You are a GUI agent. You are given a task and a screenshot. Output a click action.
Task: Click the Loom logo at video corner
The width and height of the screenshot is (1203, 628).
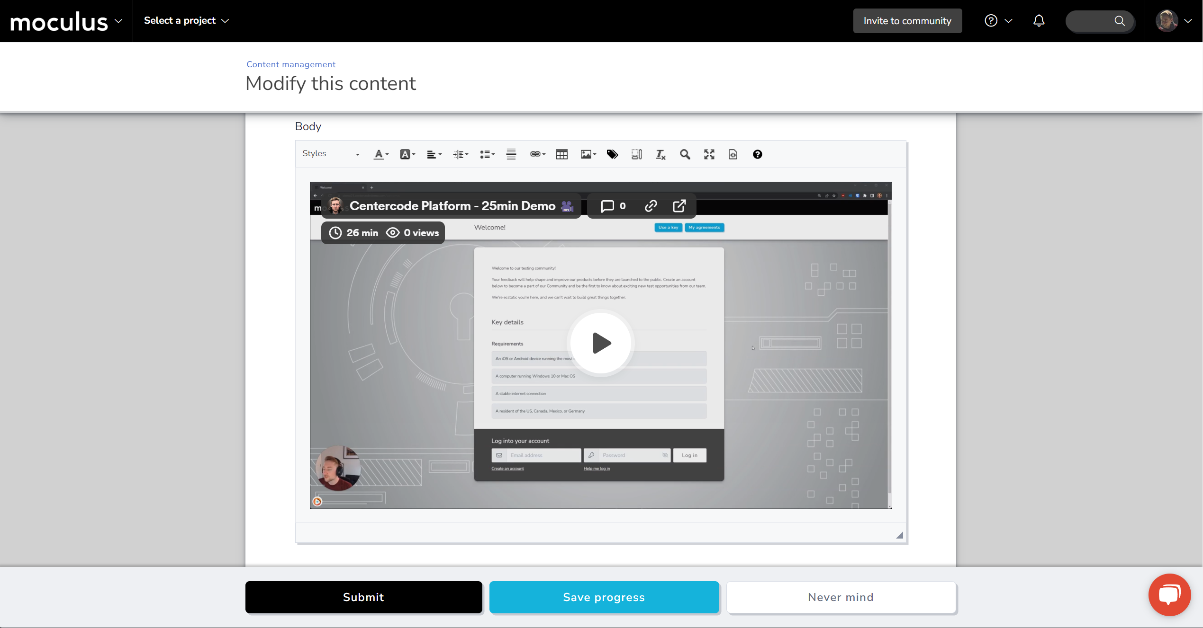click(x=317, y=502)
